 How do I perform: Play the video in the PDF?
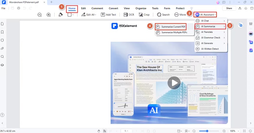pos(174,83)
